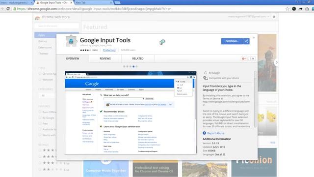The image size is (314, 177).
Task: Click the Google +1 button
Action: (244, 59)
